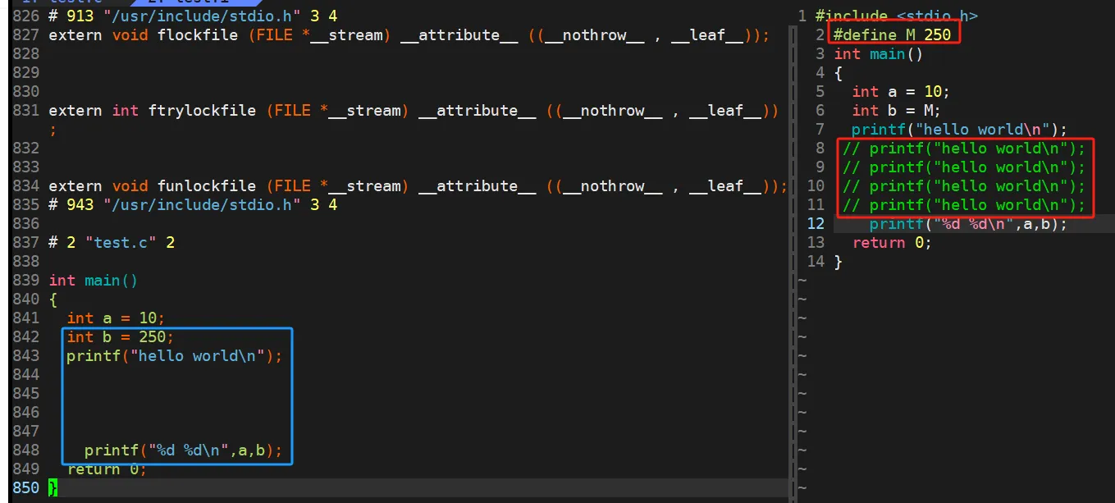Click 'return 0;' on line 13 in right pane

pyautogui.click(x=892, y=243)
